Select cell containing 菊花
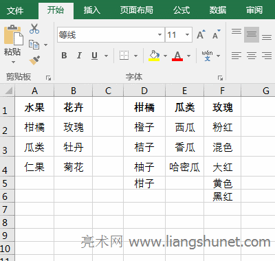This screenshot has width=275, height=261. click(x=74, y=166)
